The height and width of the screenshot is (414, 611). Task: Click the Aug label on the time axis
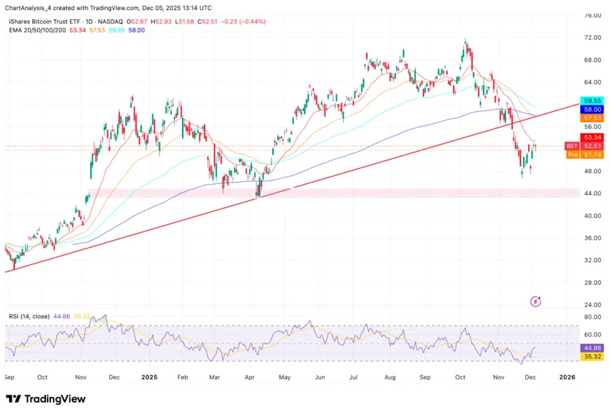coord(390,377)
